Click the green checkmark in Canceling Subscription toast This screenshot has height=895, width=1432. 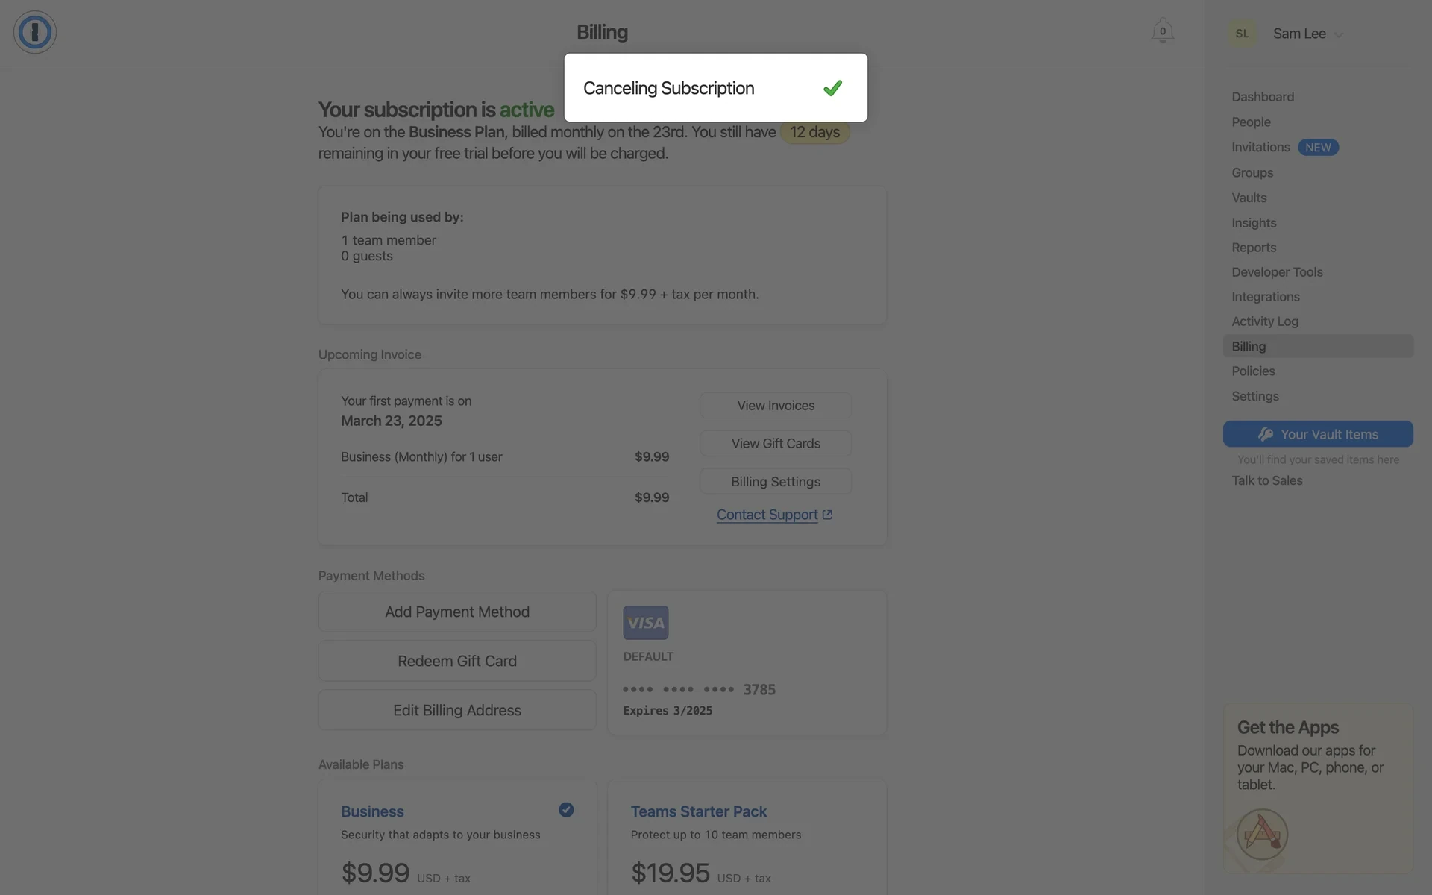[832, 88]
